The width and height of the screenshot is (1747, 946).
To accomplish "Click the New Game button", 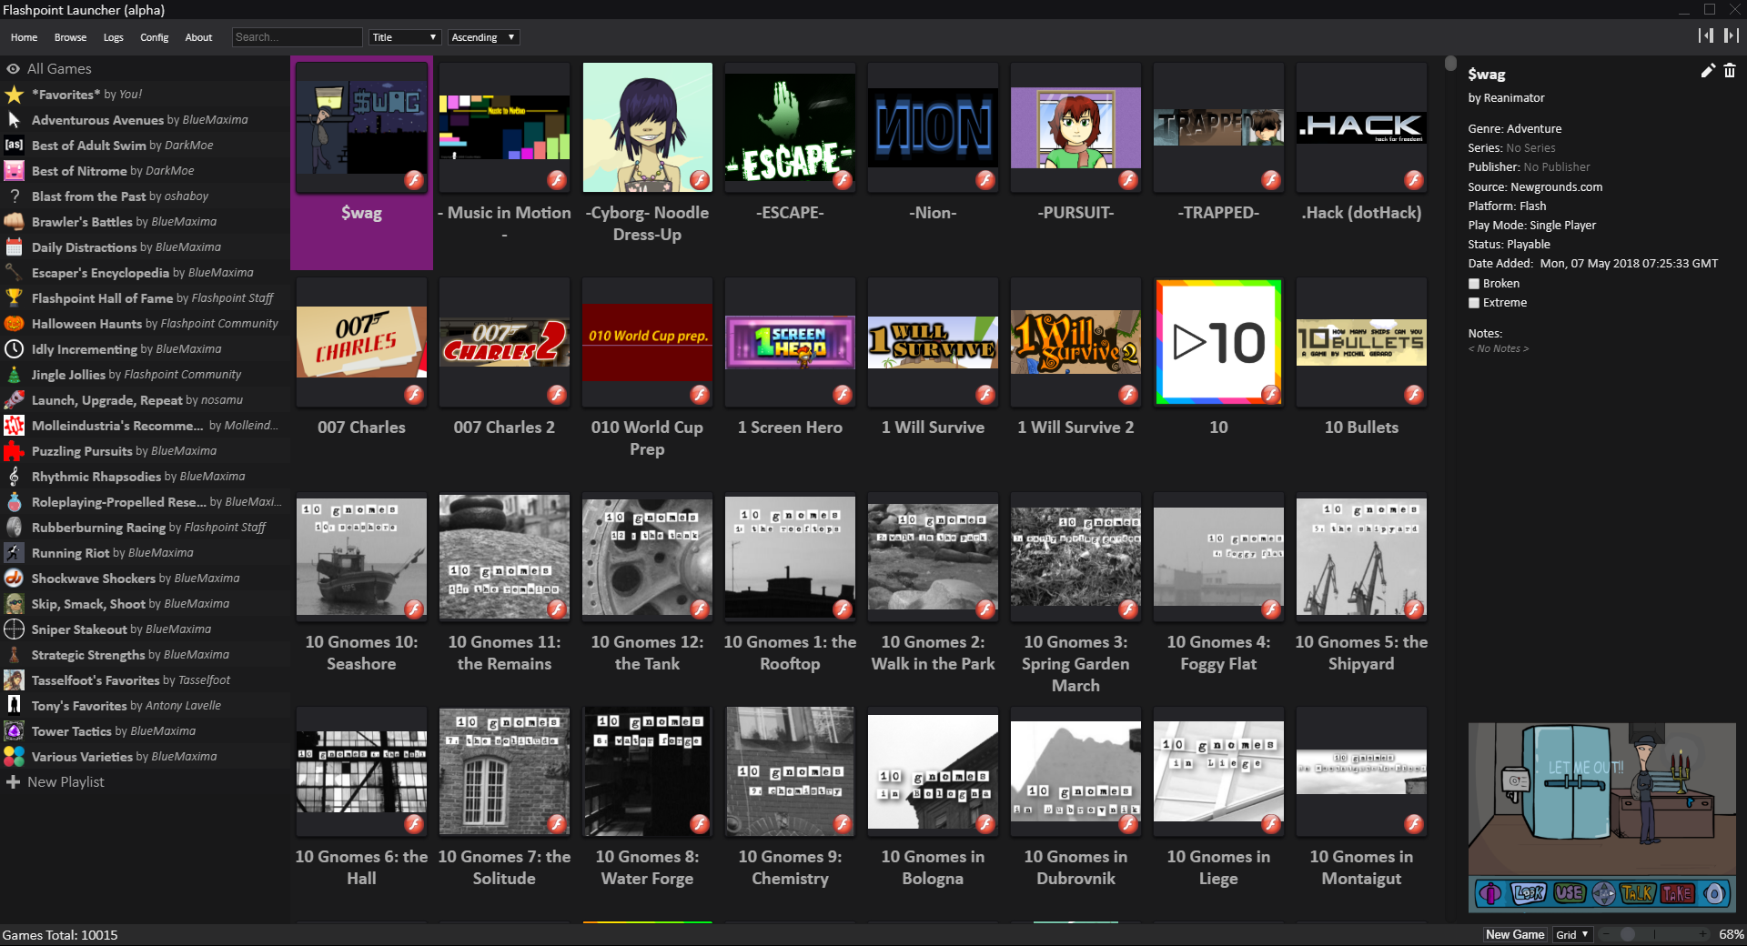I will [1514, 934].
